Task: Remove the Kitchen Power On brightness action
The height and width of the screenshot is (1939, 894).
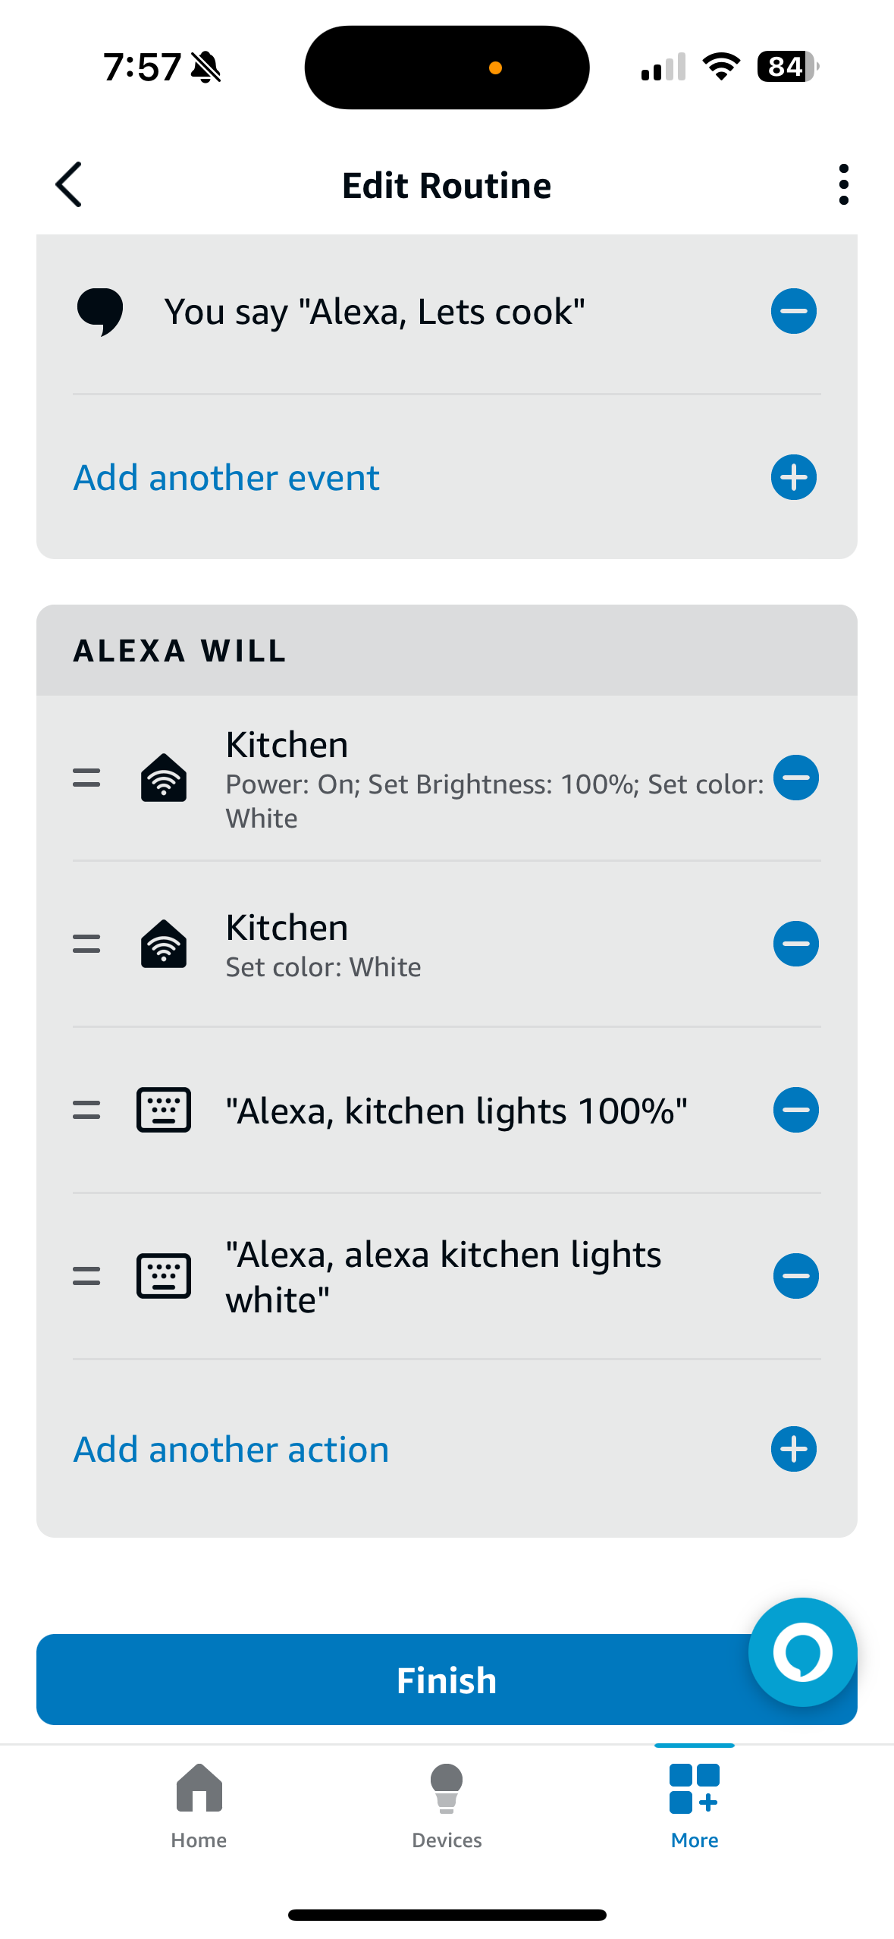Action: 795,778
